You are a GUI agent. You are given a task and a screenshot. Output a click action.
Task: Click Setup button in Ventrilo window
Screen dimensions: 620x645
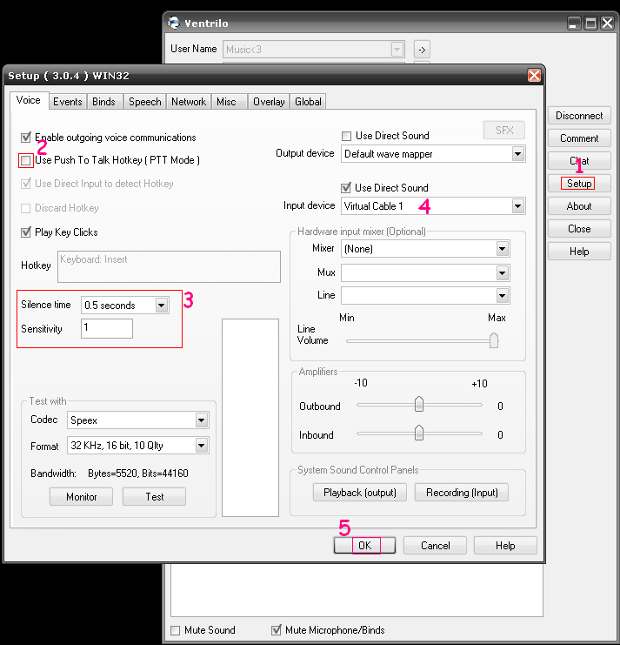[579, 184]
